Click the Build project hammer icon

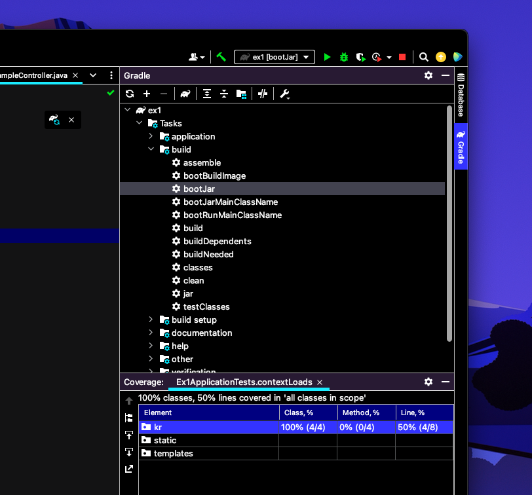(221, 57)
